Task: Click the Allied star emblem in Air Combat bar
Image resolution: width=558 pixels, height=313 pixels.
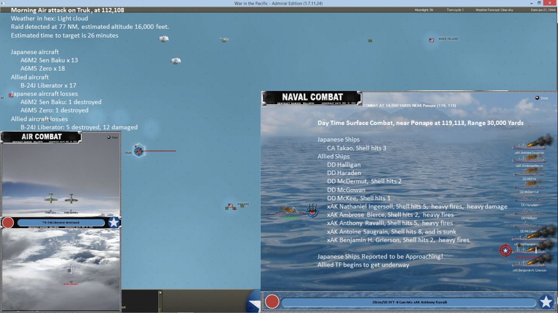Action: [113, 222]
